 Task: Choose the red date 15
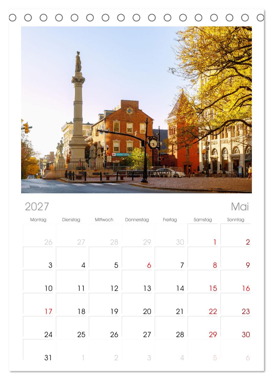(x=213, y=288)
